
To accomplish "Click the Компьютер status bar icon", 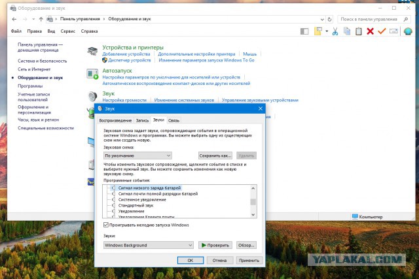I will click(355, 216).
